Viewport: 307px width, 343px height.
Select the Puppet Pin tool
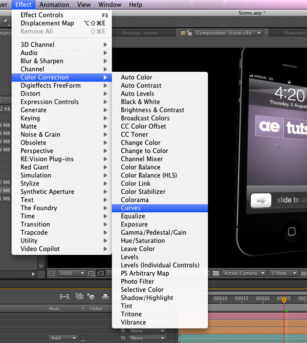click(5, 22)
